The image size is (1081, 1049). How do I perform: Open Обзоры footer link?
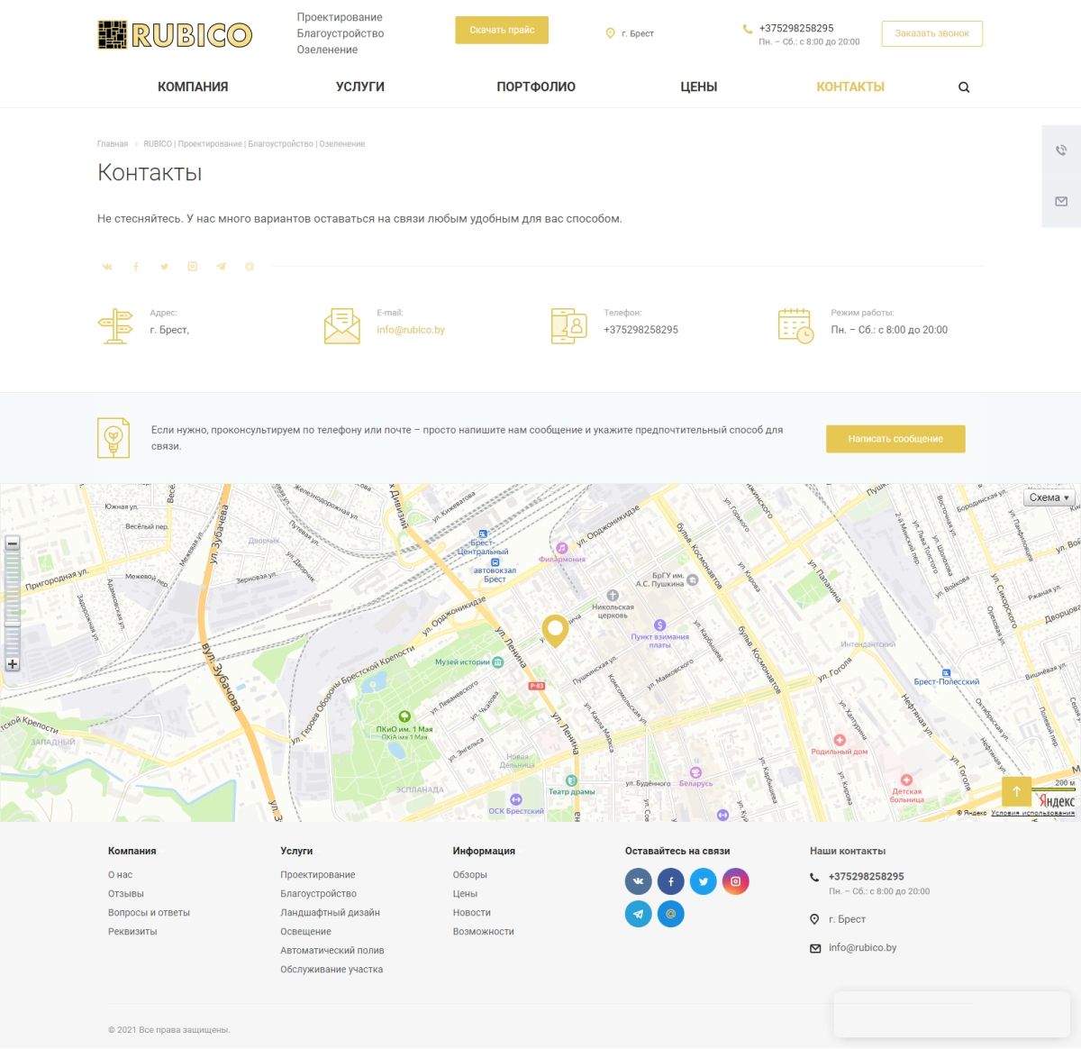tap(470, 875)
